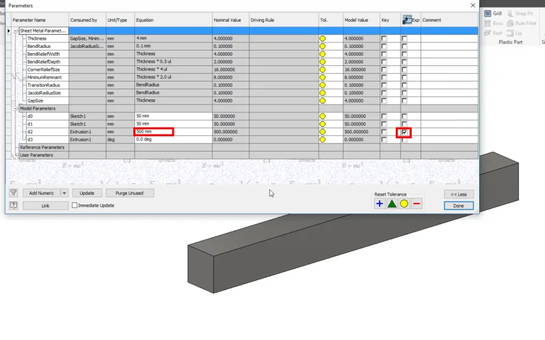Open Add Numeric dropdown arrow
The height and width of the screenshot is (340, 545).
(x=64, y=193)
